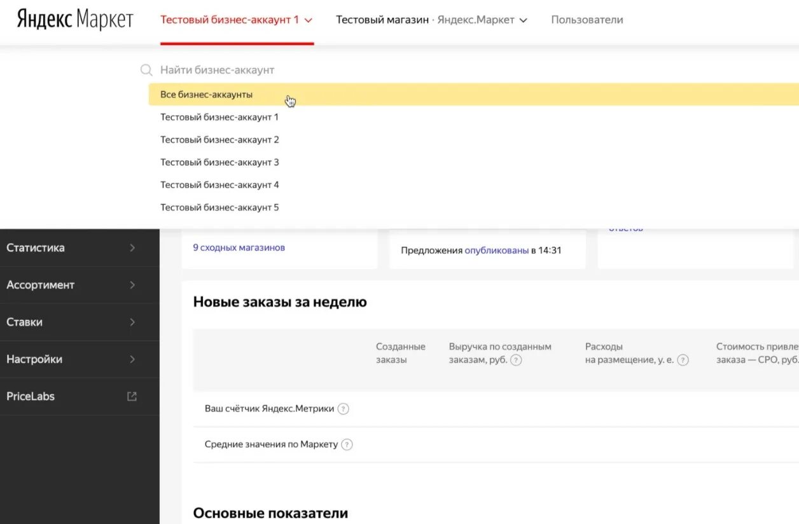Expand the Статистика sidebar section

(x=80, y=247)
